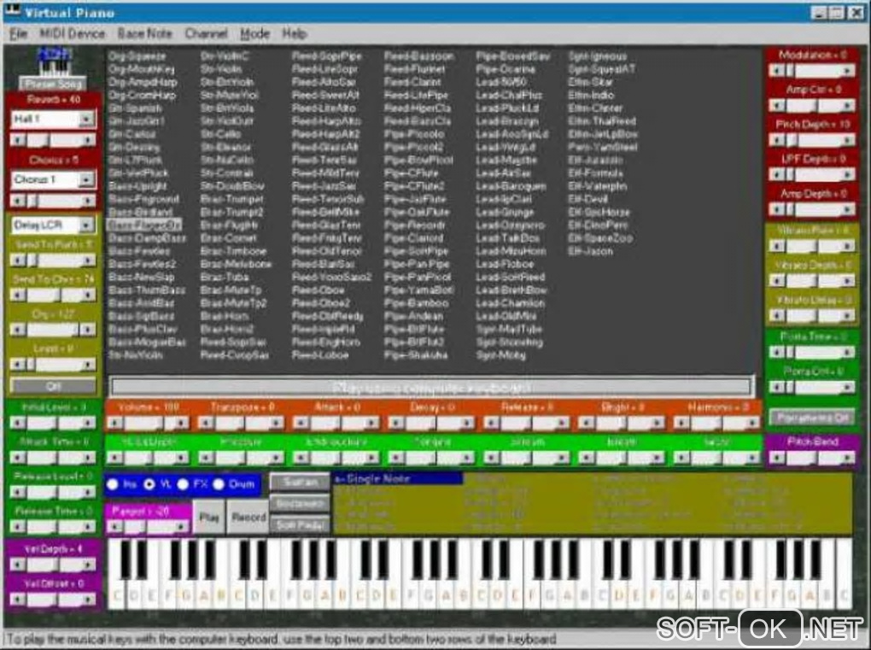Select the highlighted Bass voice in the list
Viewport: 871px width, 650px height.
point(143,225)
